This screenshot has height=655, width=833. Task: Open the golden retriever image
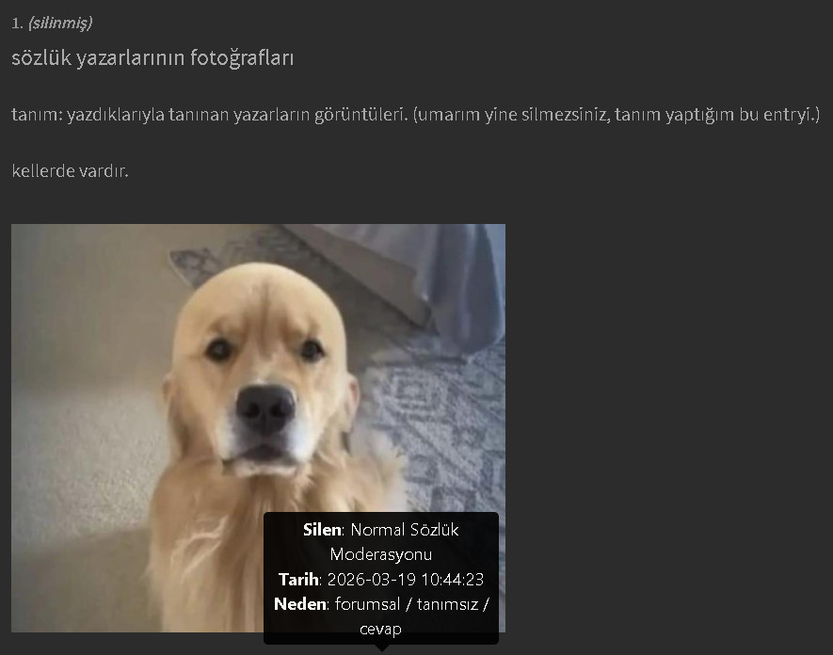click(x=258, y=427)
